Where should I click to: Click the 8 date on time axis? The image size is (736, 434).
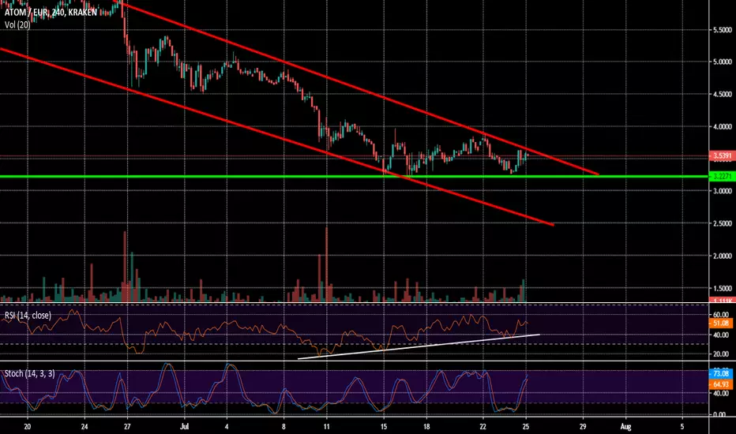(x=284, y=426)
